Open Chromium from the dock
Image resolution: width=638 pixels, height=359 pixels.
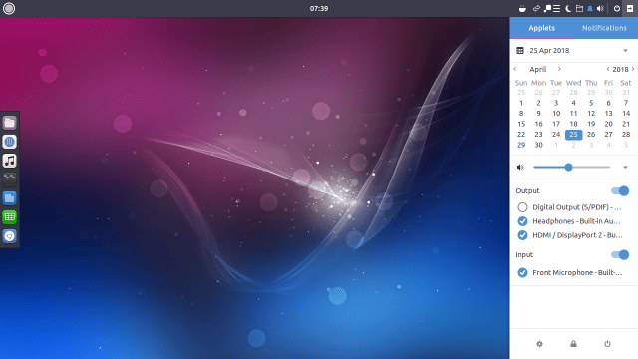click(9, 236)
